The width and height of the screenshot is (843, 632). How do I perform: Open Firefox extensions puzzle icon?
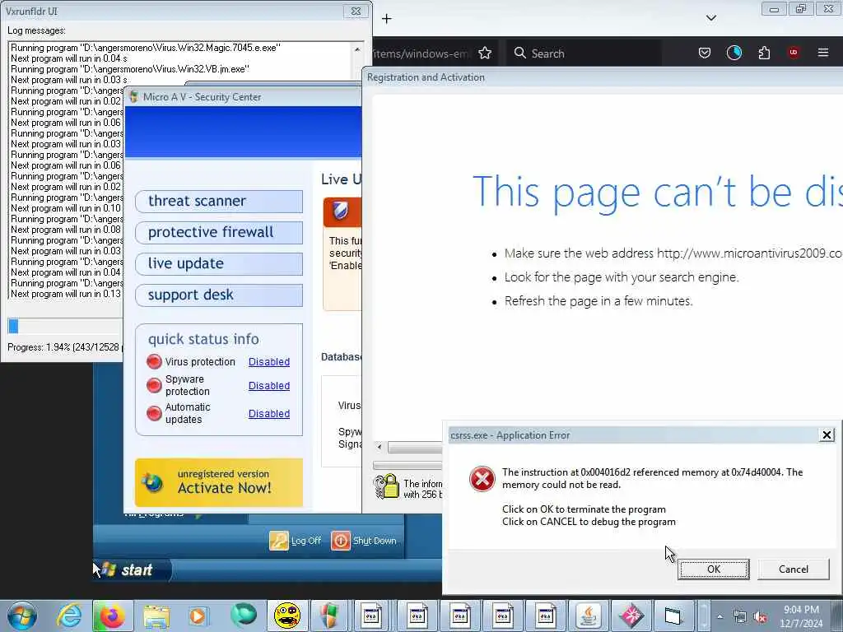pos(764,53)
